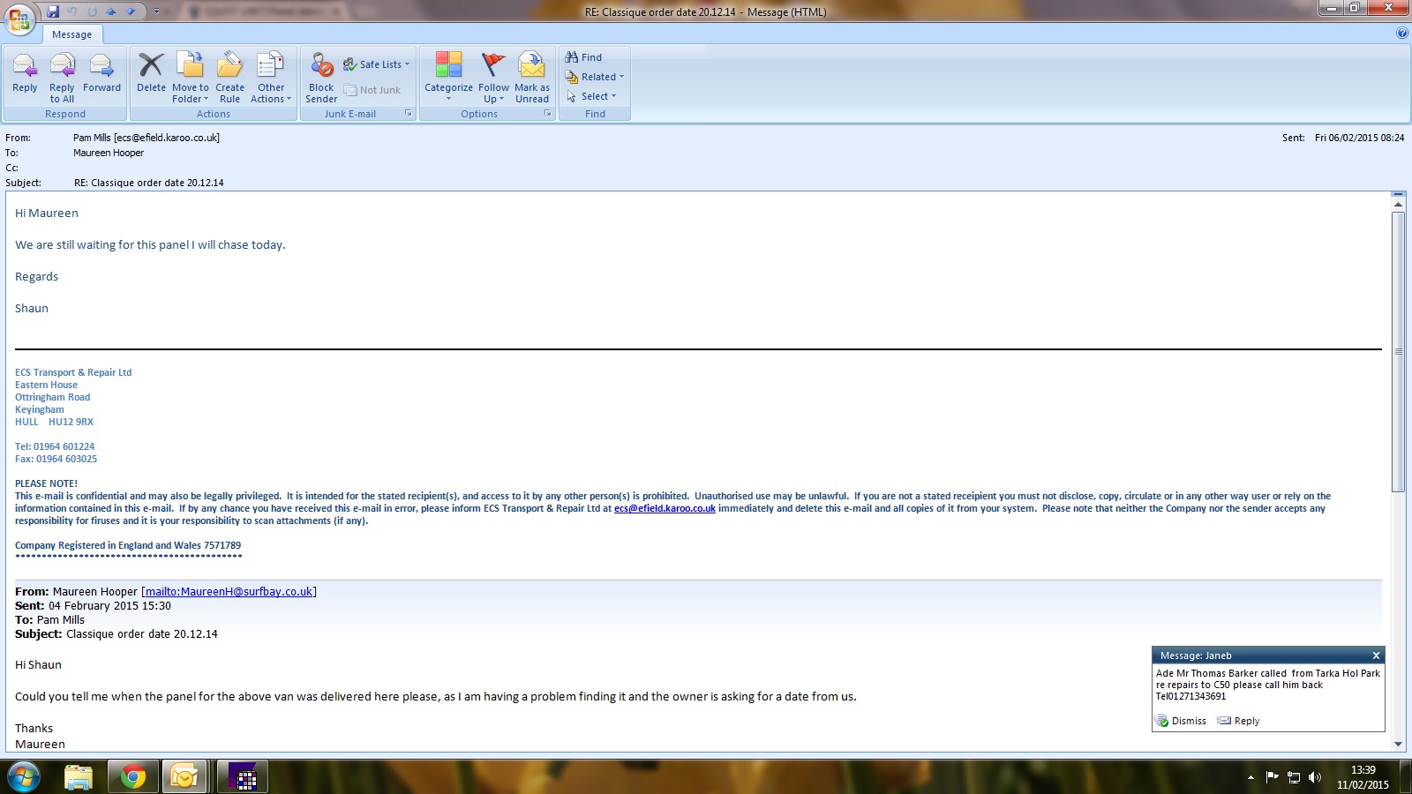This screenshot has width=1412, height=794.
Task: Click the Reply to All icon
Action: coord(62,65)
